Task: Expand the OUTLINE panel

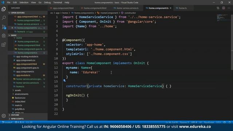Action: pyautogui.click(x=28, y=115)
